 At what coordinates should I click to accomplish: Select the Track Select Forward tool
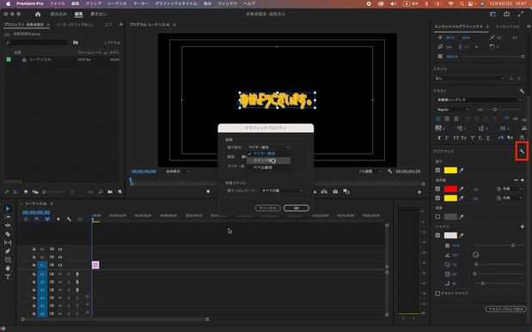8,217
